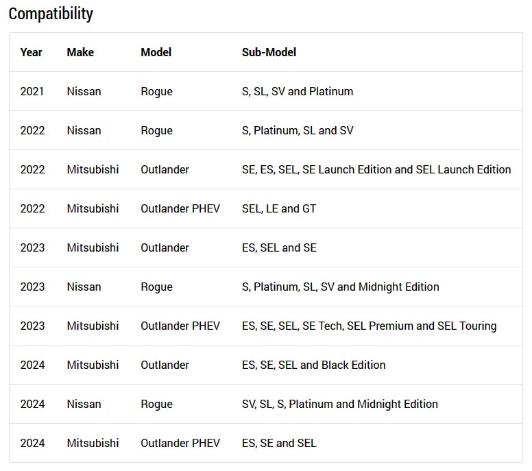The image size is (532, 471).
Task: Select 'ES, SEL and SE' sub-model cell
Action: pos(279,247)
